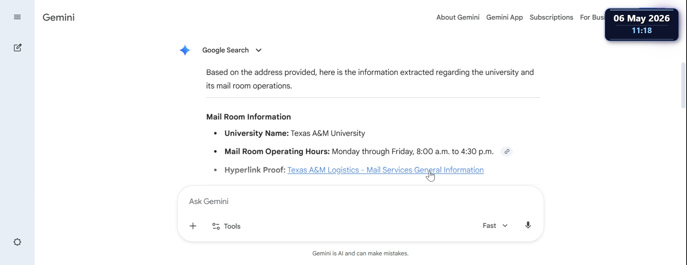687x265 pixels.
Task: Click 'Gemini is AI and can make mistakes' text
Action: point(360,254)
